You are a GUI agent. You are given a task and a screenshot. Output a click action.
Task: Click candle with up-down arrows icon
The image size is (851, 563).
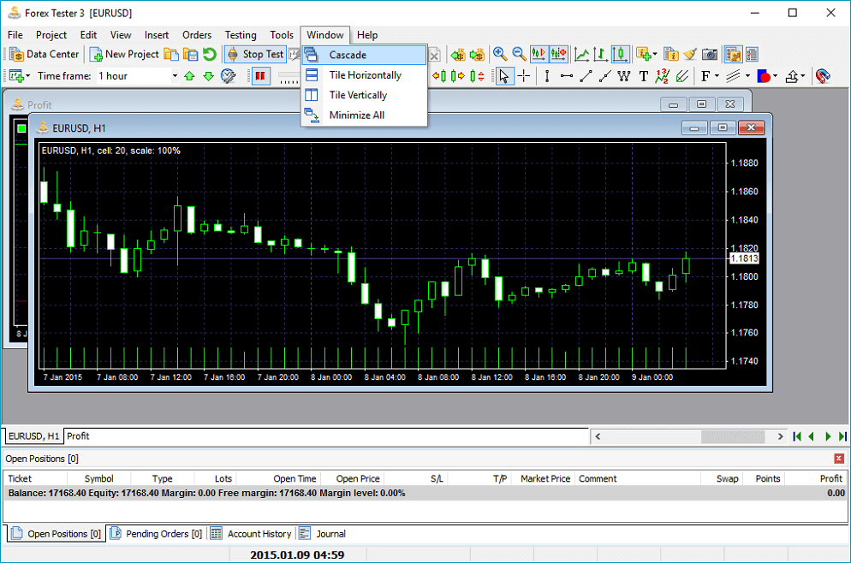point(477,76)
